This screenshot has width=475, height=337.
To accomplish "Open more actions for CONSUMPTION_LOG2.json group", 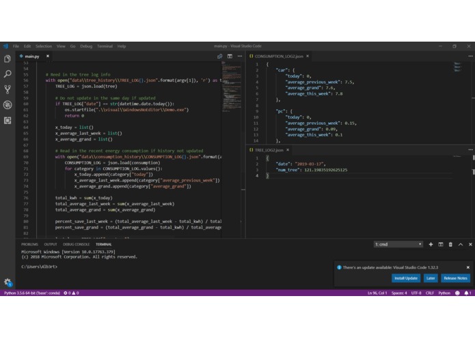I will point(470,56).
